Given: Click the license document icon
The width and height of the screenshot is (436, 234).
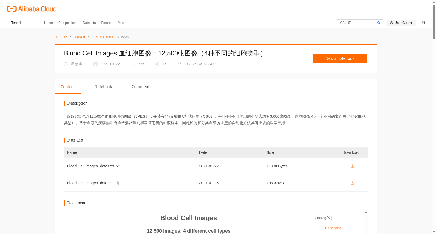Looking at the screenshot, I should (x=180, y=64).
